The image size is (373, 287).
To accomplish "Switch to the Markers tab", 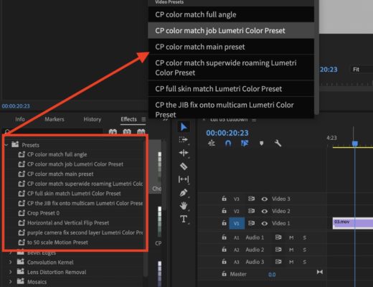I will point(55,119).
